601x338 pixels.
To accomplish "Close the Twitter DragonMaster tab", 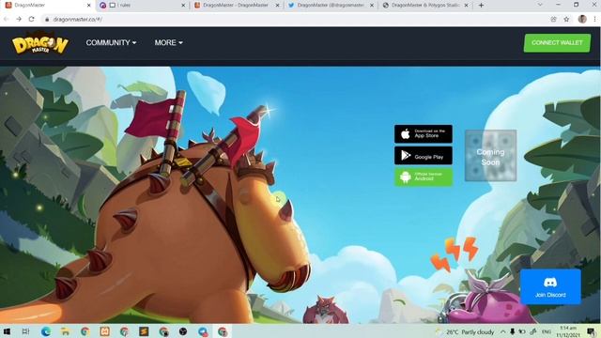I will point(372,6).
